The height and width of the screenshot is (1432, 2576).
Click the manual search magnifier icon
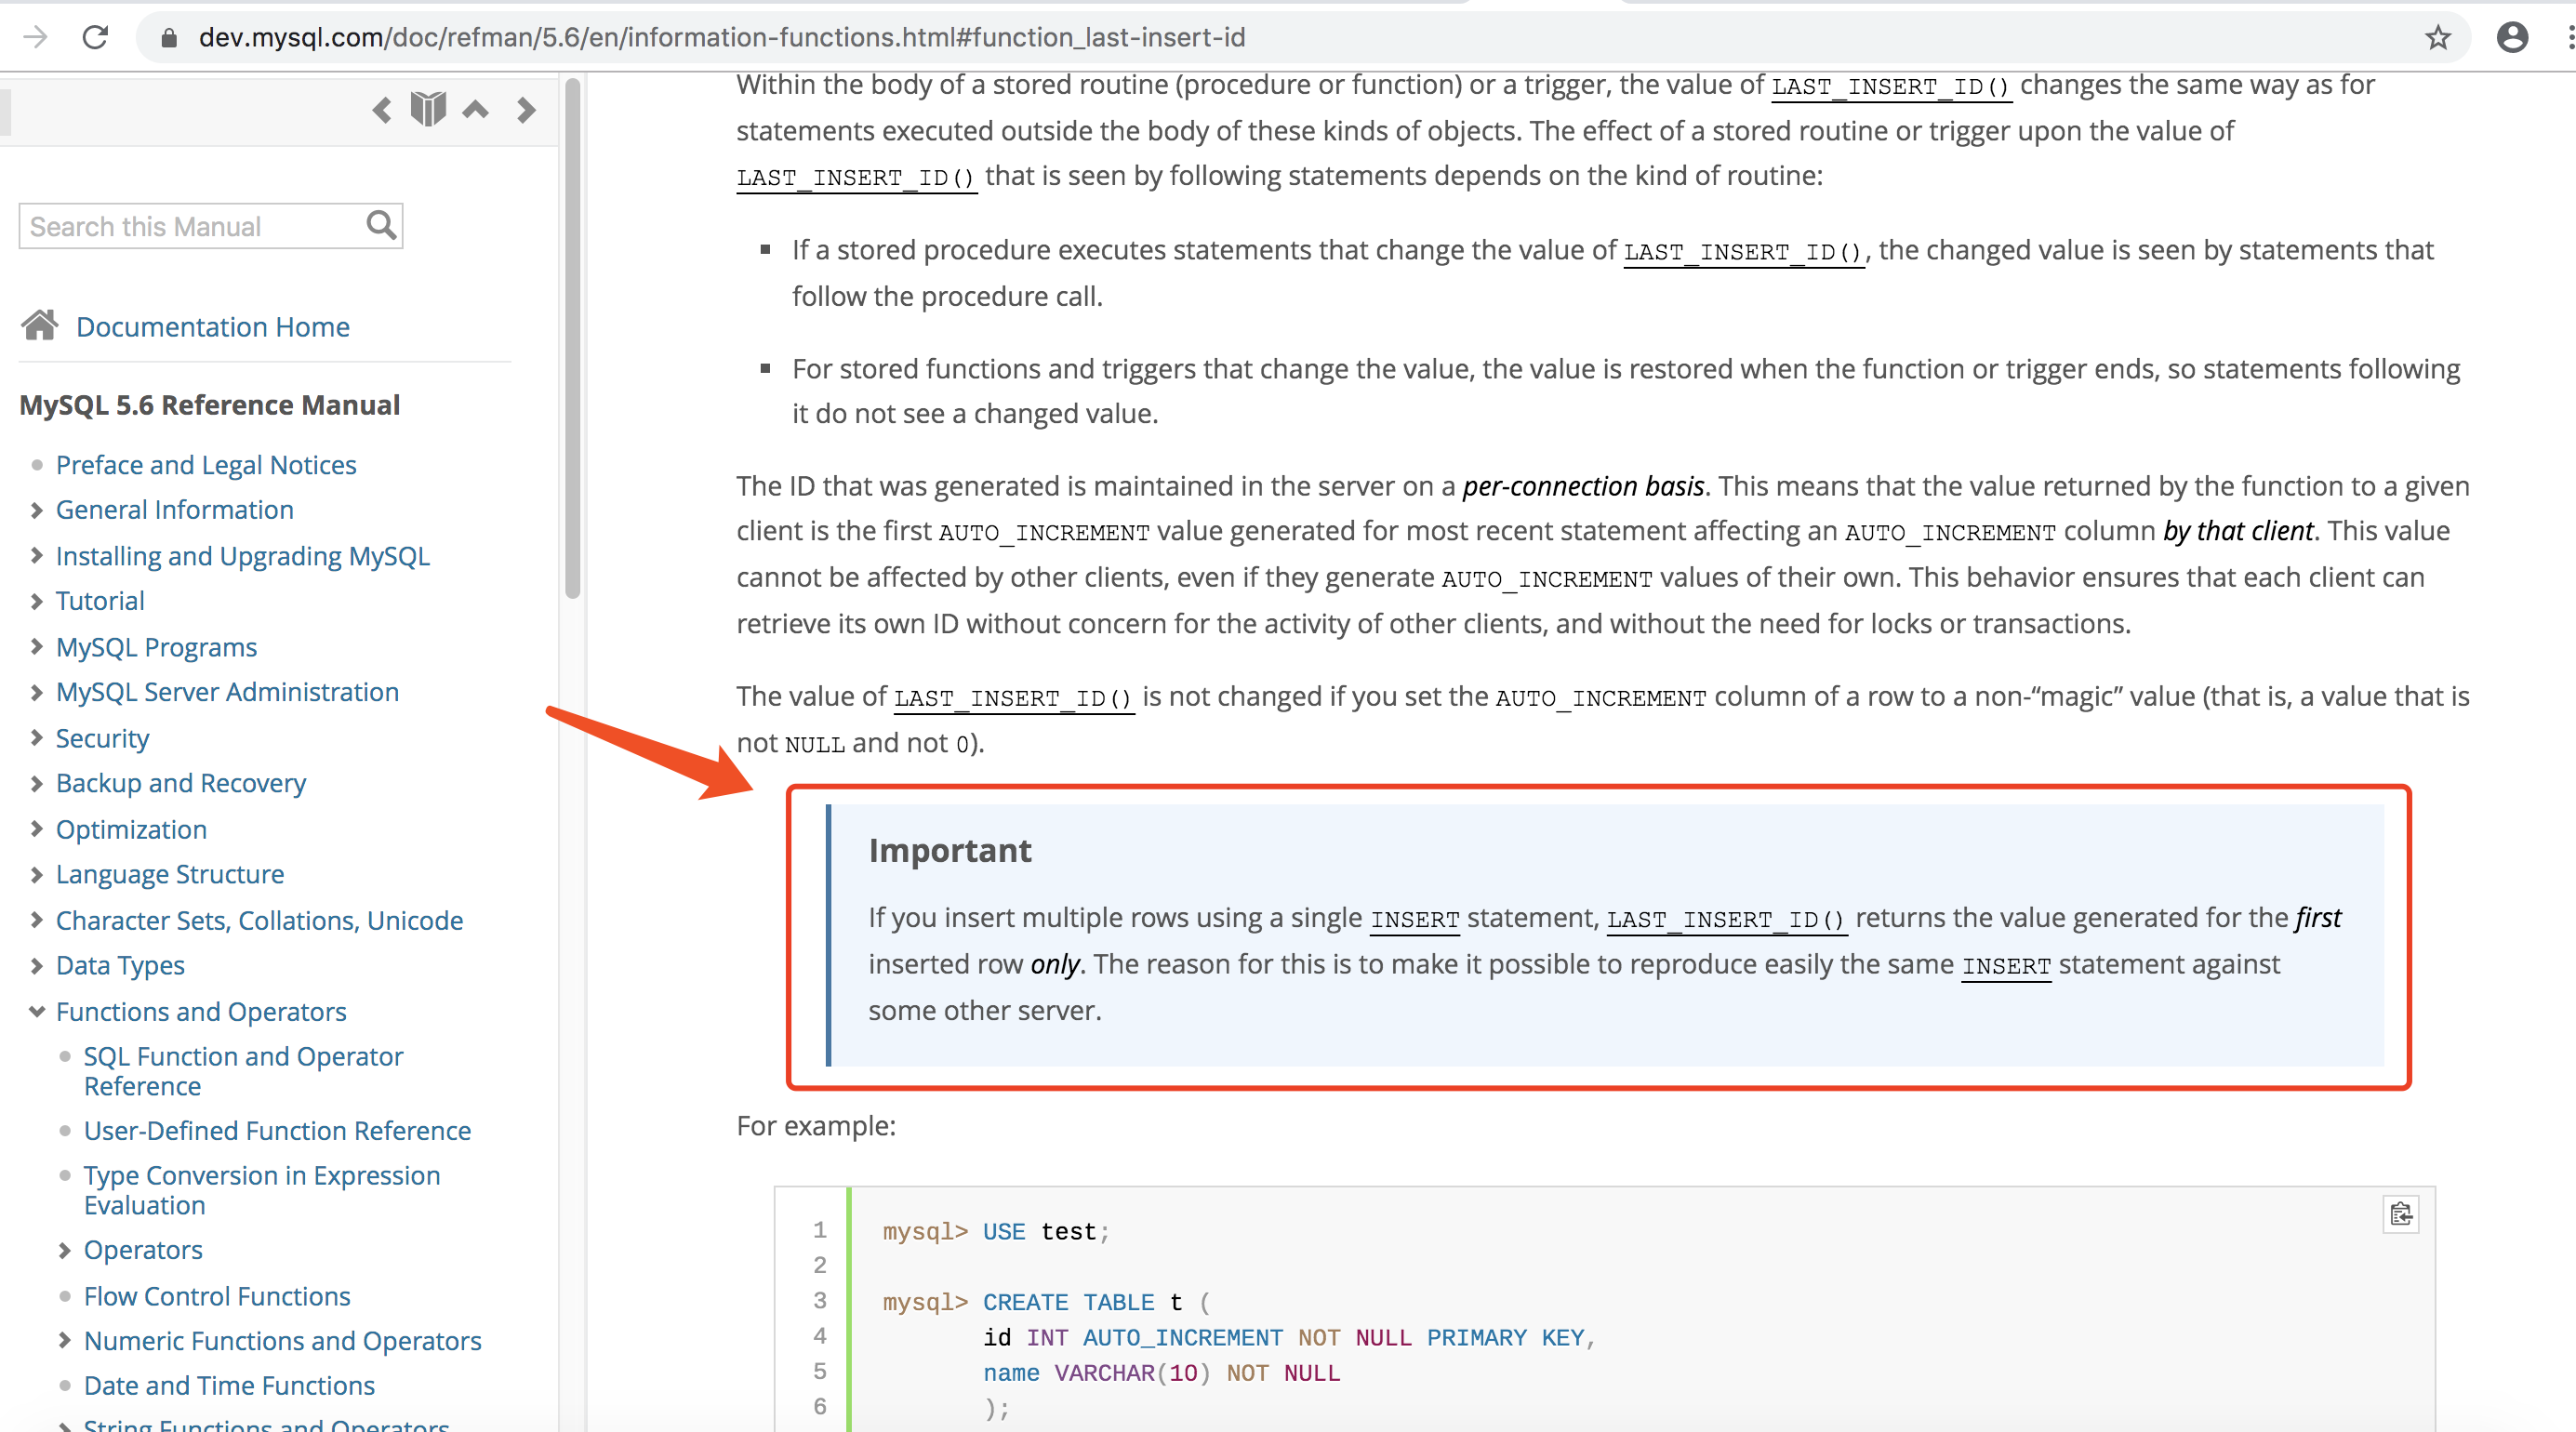click(381, 226)
